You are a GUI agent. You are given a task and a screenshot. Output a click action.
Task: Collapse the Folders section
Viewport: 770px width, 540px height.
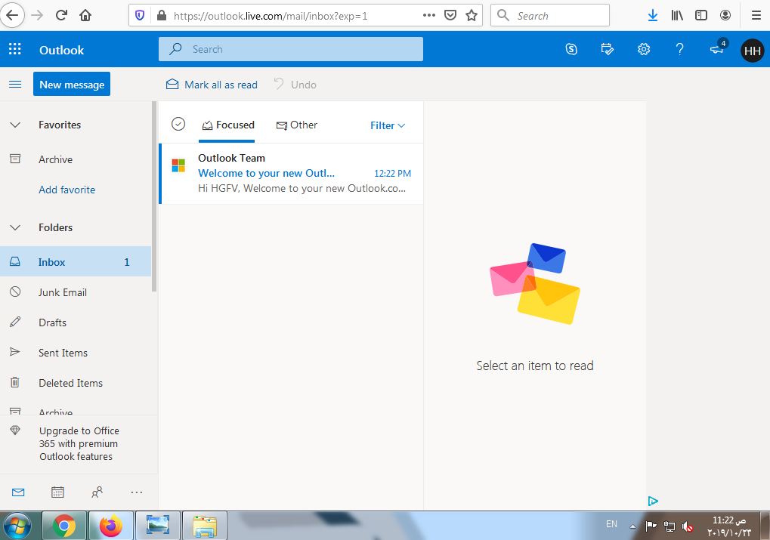[15, 227]
